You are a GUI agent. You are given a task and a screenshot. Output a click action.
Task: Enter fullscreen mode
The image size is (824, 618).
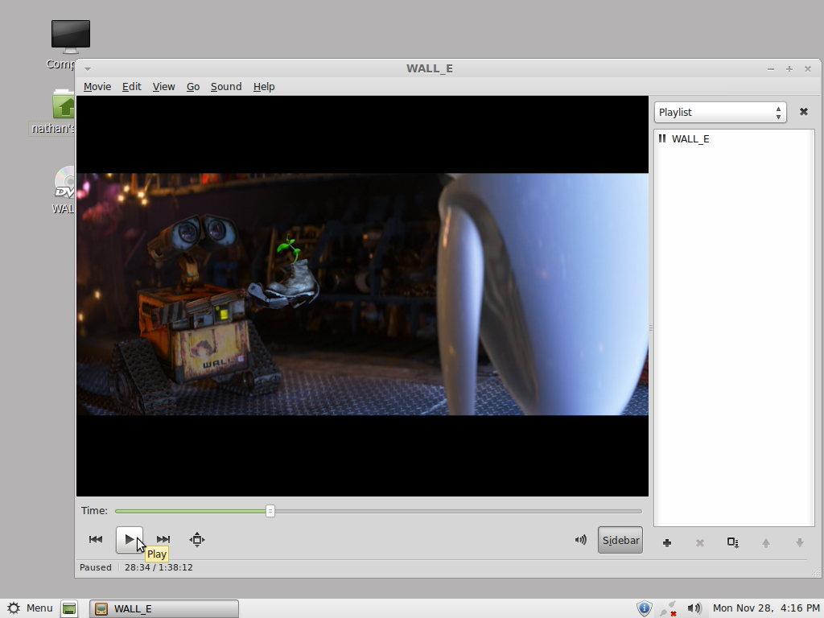(197, 540)
